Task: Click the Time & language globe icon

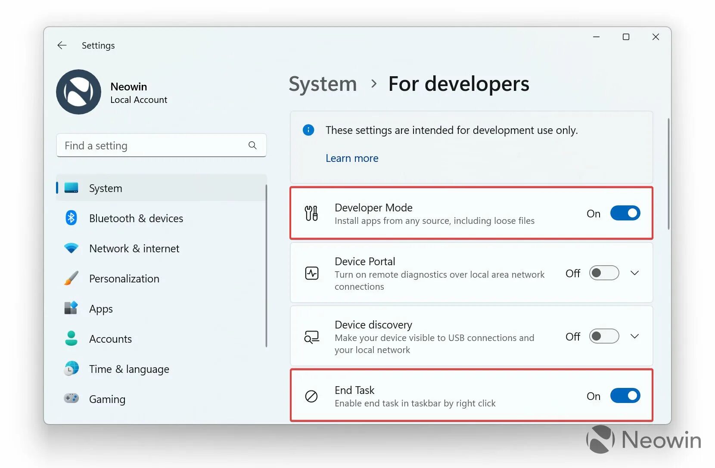Action: [x=71, y=369]
